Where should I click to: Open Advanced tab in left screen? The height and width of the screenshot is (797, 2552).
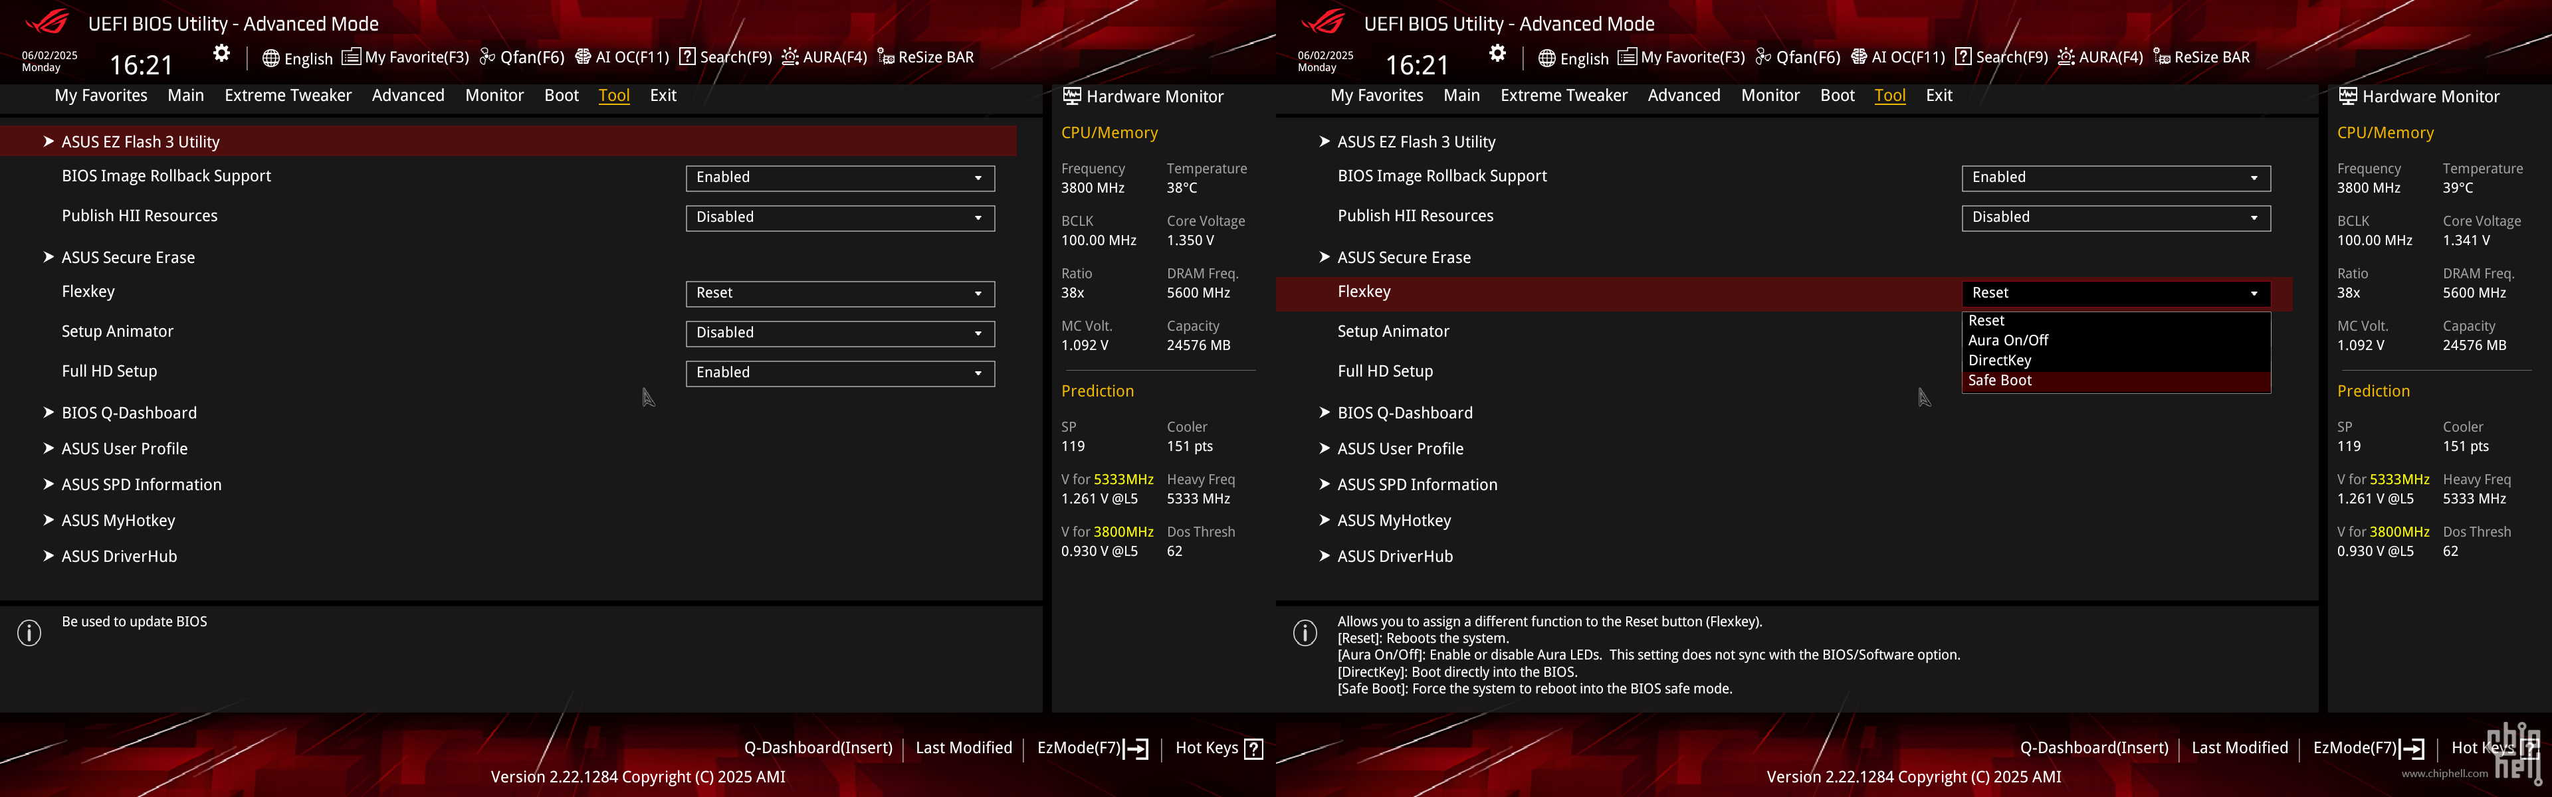coord(408,95)
